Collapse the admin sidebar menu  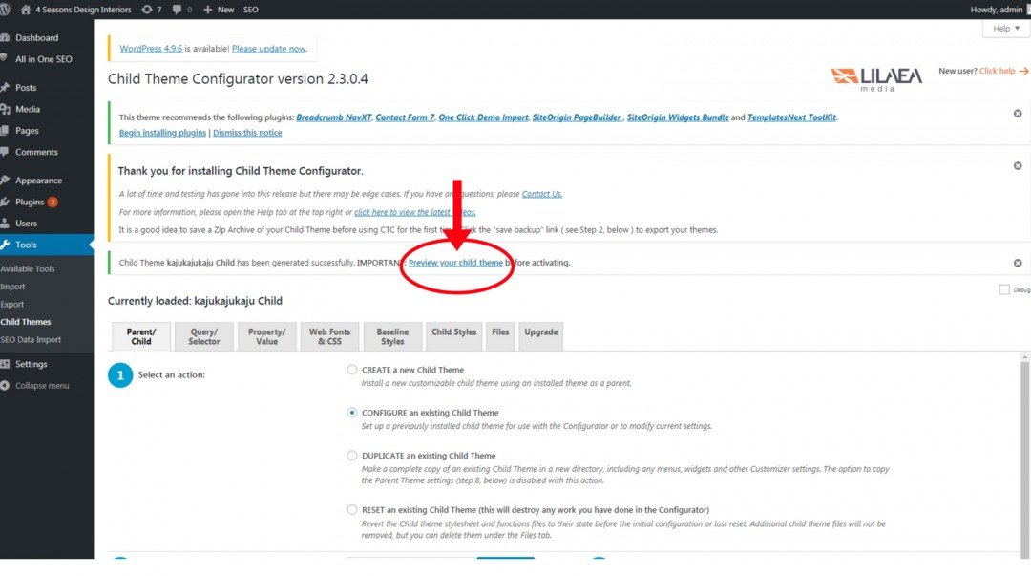click(42, 385)
